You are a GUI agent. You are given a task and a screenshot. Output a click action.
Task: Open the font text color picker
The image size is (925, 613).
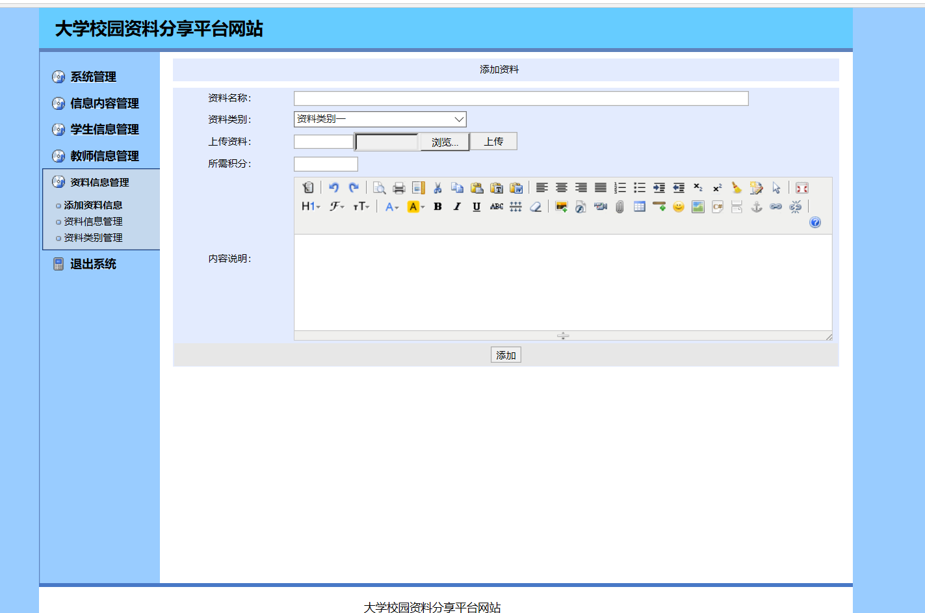391,207
